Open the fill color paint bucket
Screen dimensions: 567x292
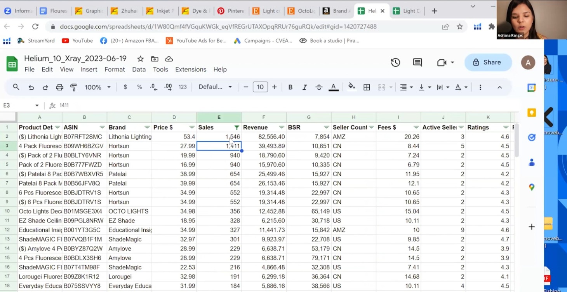pos(351,87)
